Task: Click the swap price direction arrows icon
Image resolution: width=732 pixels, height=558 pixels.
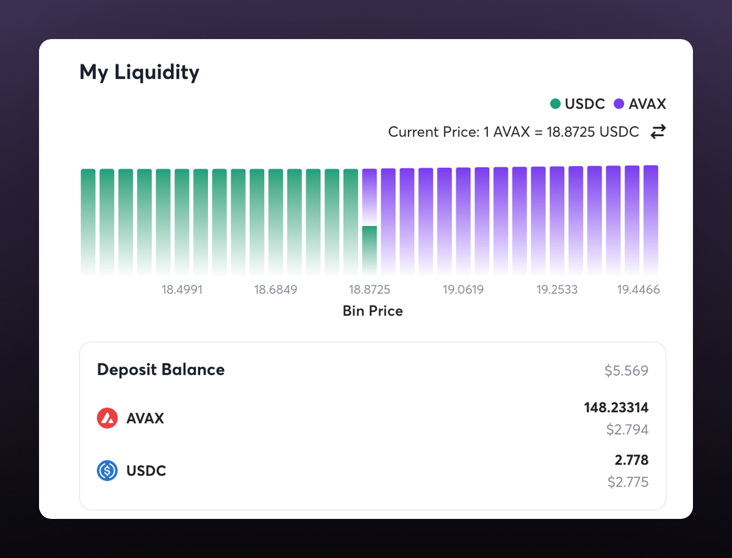Action: [658, 131]
